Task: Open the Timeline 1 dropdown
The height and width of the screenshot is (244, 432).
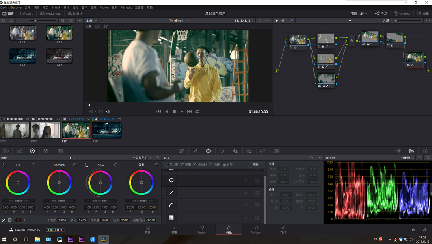Action: point(178,20)
